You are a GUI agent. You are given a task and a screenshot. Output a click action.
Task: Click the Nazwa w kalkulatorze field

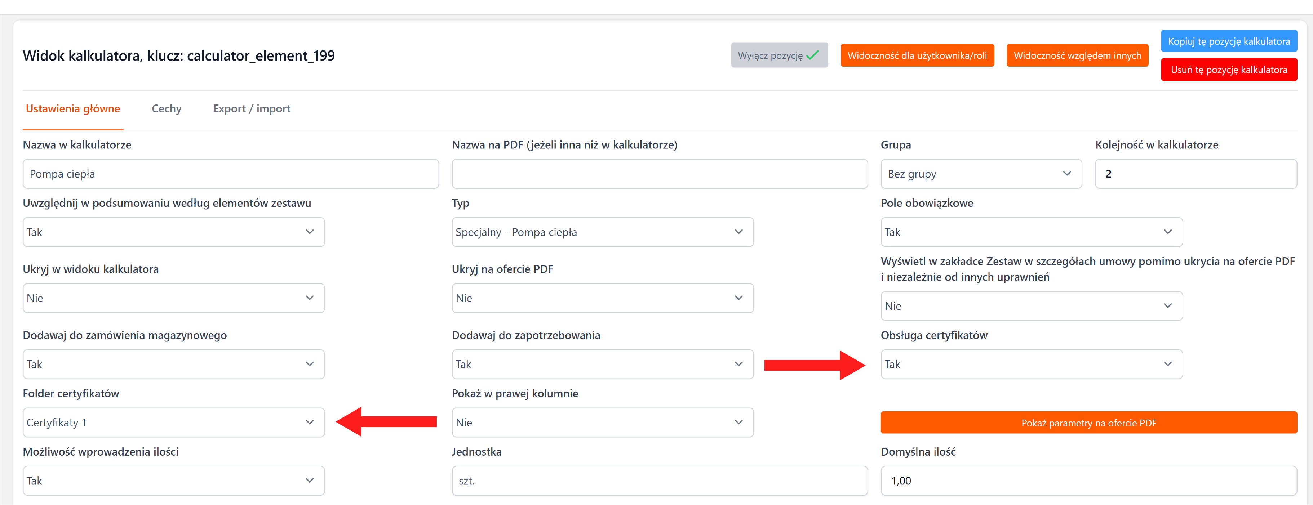coord(230,174)
